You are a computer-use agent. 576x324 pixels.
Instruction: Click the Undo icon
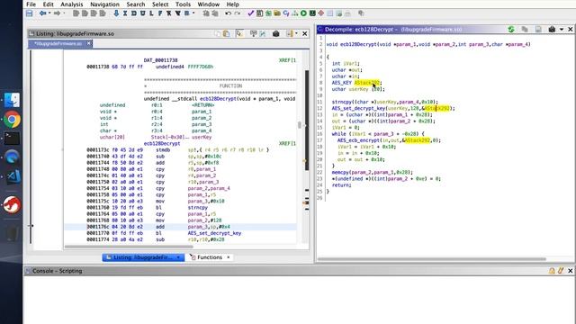[228, 13]
